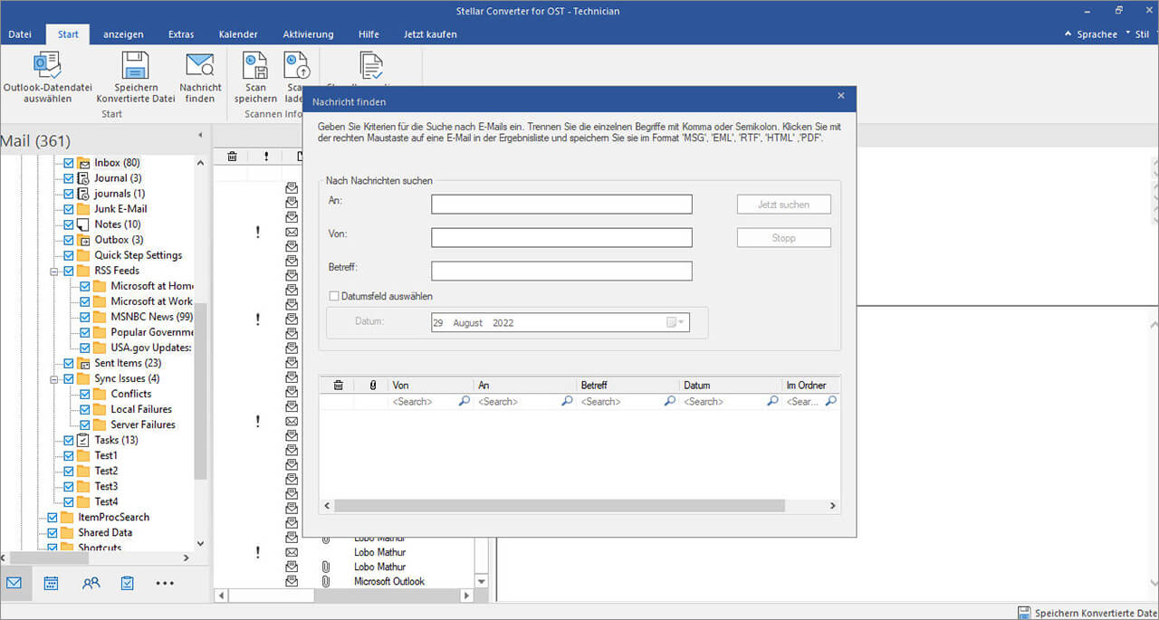Select the MSNBC News (99) feed label
1159x620 pixels.
click(x=152, y=317)
